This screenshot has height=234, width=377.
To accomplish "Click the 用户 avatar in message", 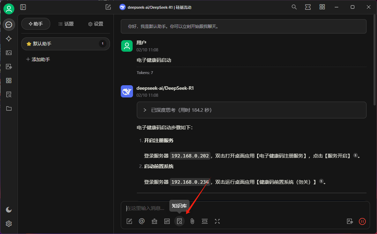I will tap(127, 46).
